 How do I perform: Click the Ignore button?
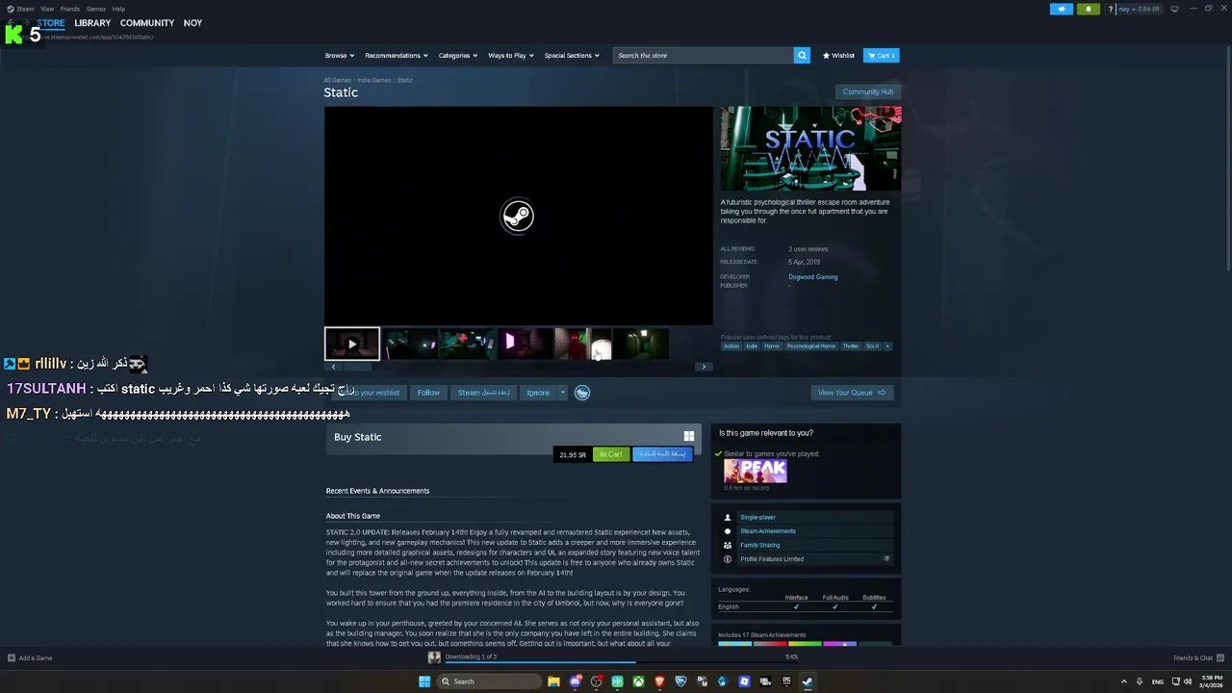click(x=538, y=393)
